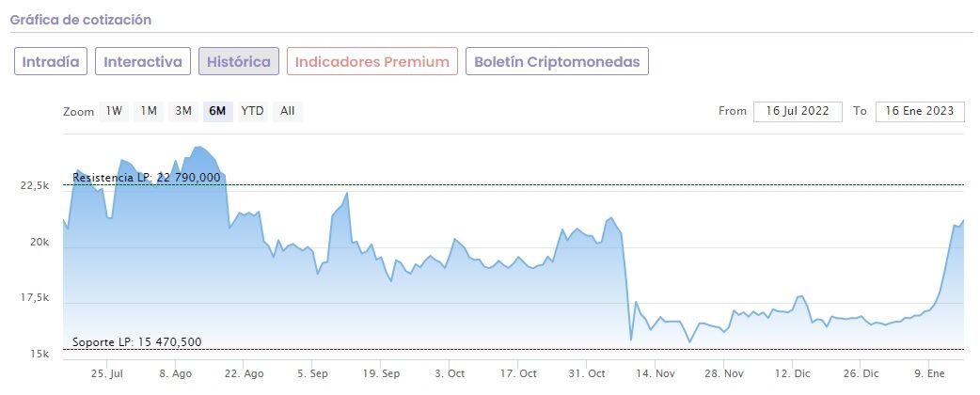980x395 pixels.
Task: Click the 14. Nov axis date label
Action: coord(656,373)
